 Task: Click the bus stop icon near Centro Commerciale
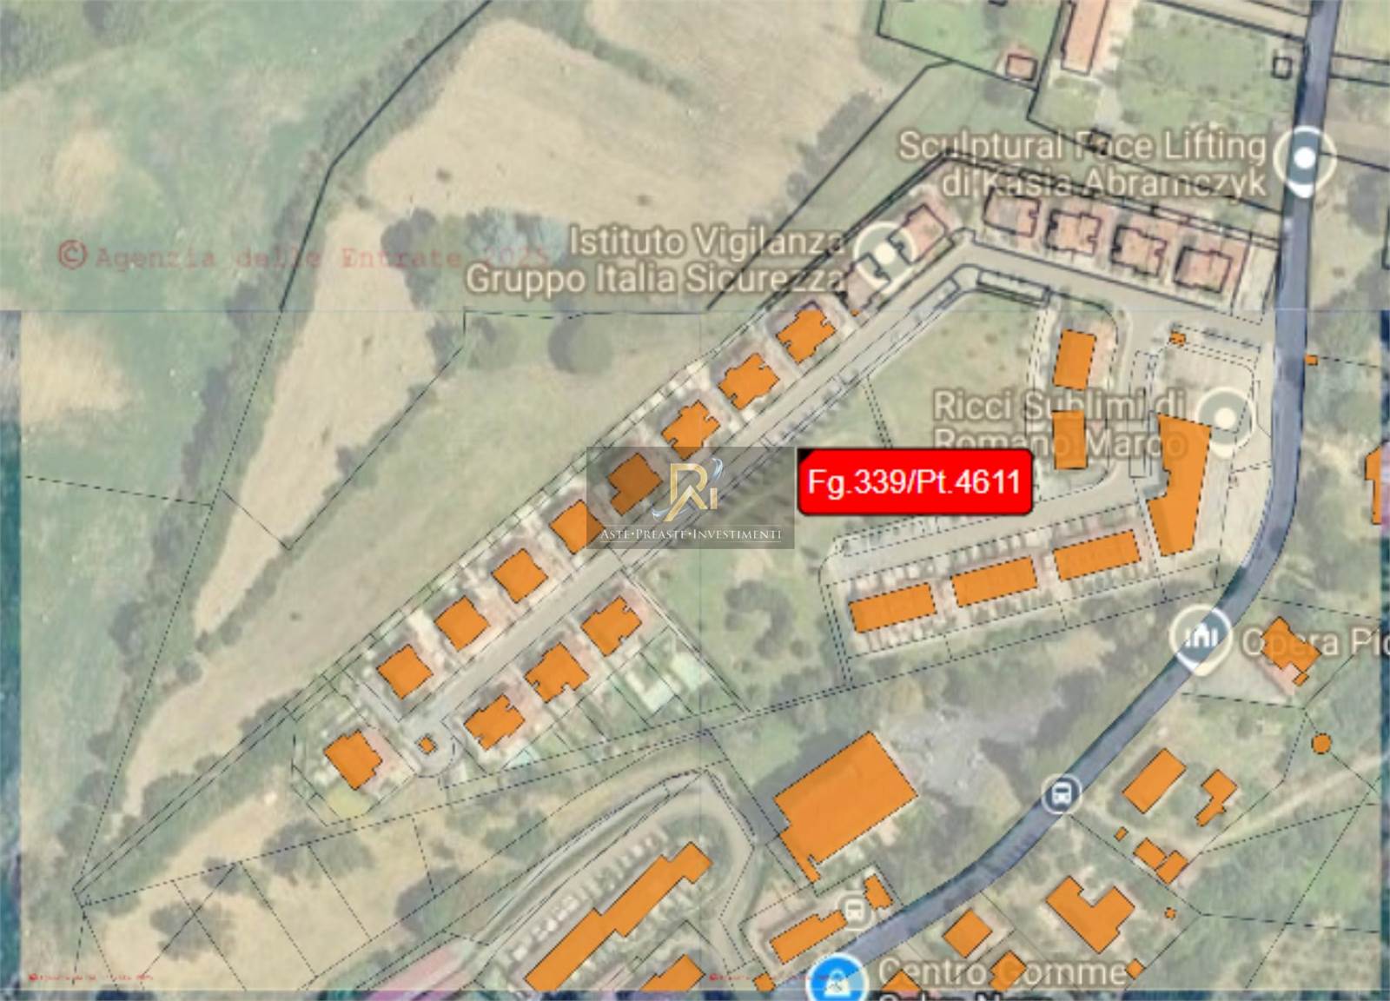[856, 912]
